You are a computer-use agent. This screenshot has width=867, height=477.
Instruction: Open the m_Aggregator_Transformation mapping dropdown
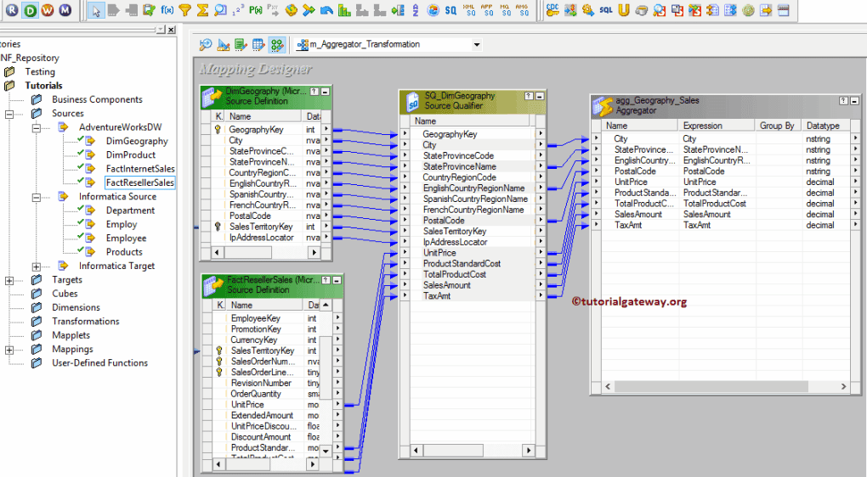coord(477,45)
